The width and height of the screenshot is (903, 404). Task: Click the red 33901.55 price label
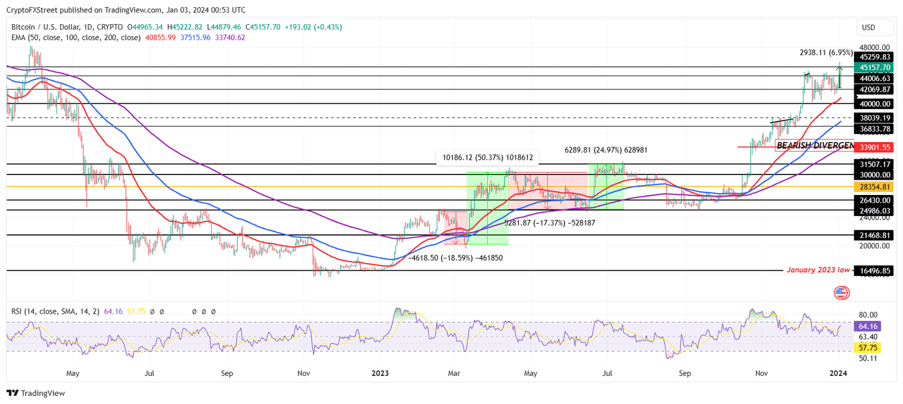[x=874, y=147]
